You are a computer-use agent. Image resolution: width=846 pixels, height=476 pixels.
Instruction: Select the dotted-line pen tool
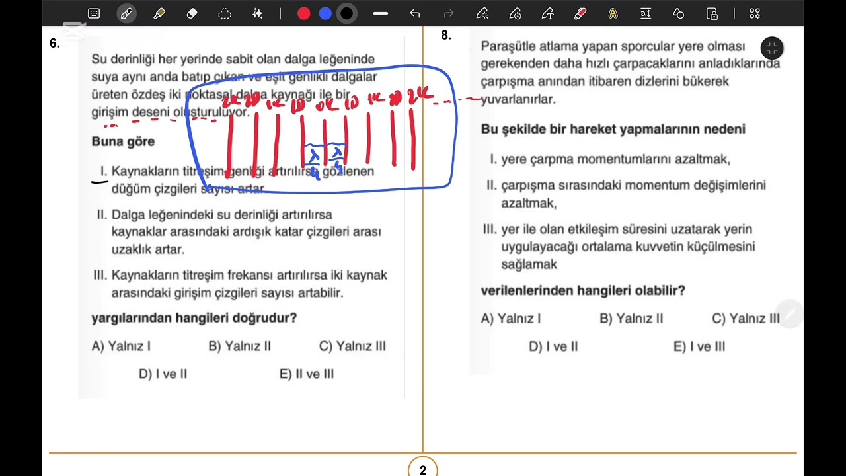pos(482,13)
